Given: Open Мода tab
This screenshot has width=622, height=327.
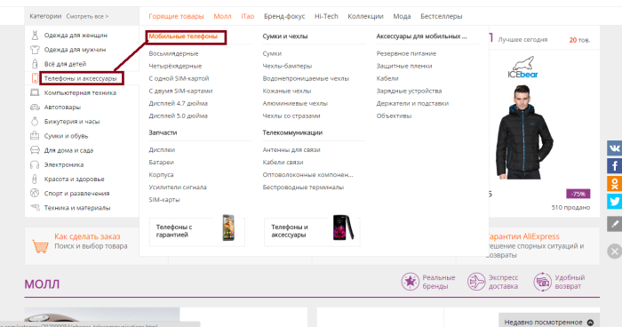Looking at the screenshot, I should tap(402, 16).
